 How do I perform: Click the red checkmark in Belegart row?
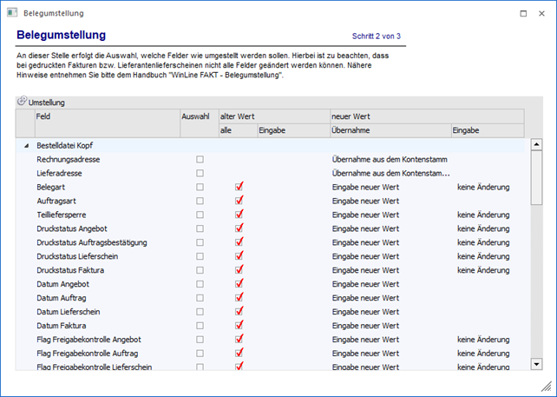(x=239, y=187)
